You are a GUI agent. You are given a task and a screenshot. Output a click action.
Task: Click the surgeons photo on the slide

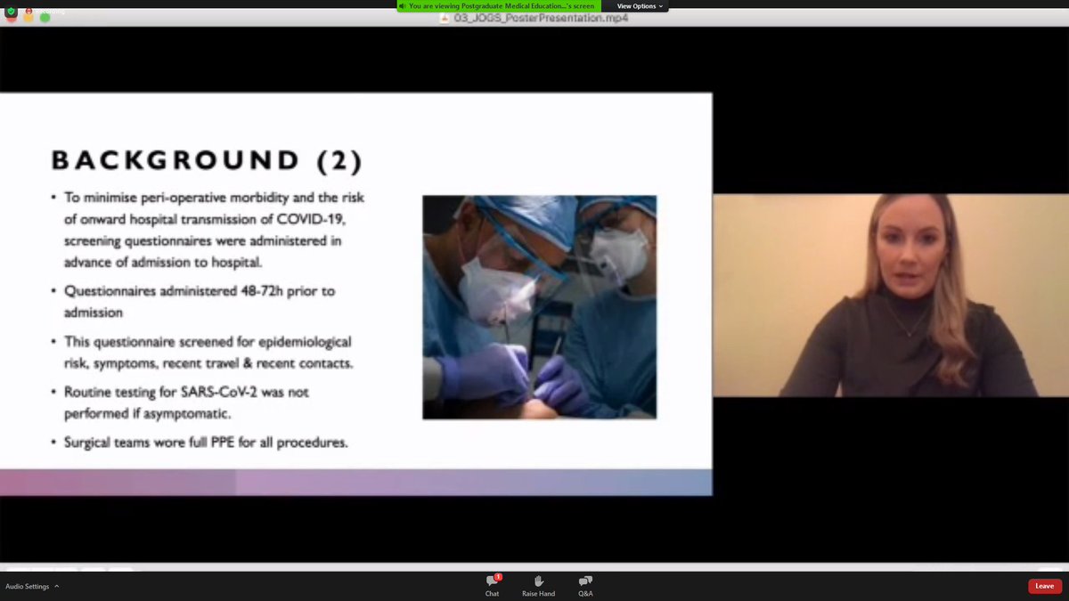[539, 307]
